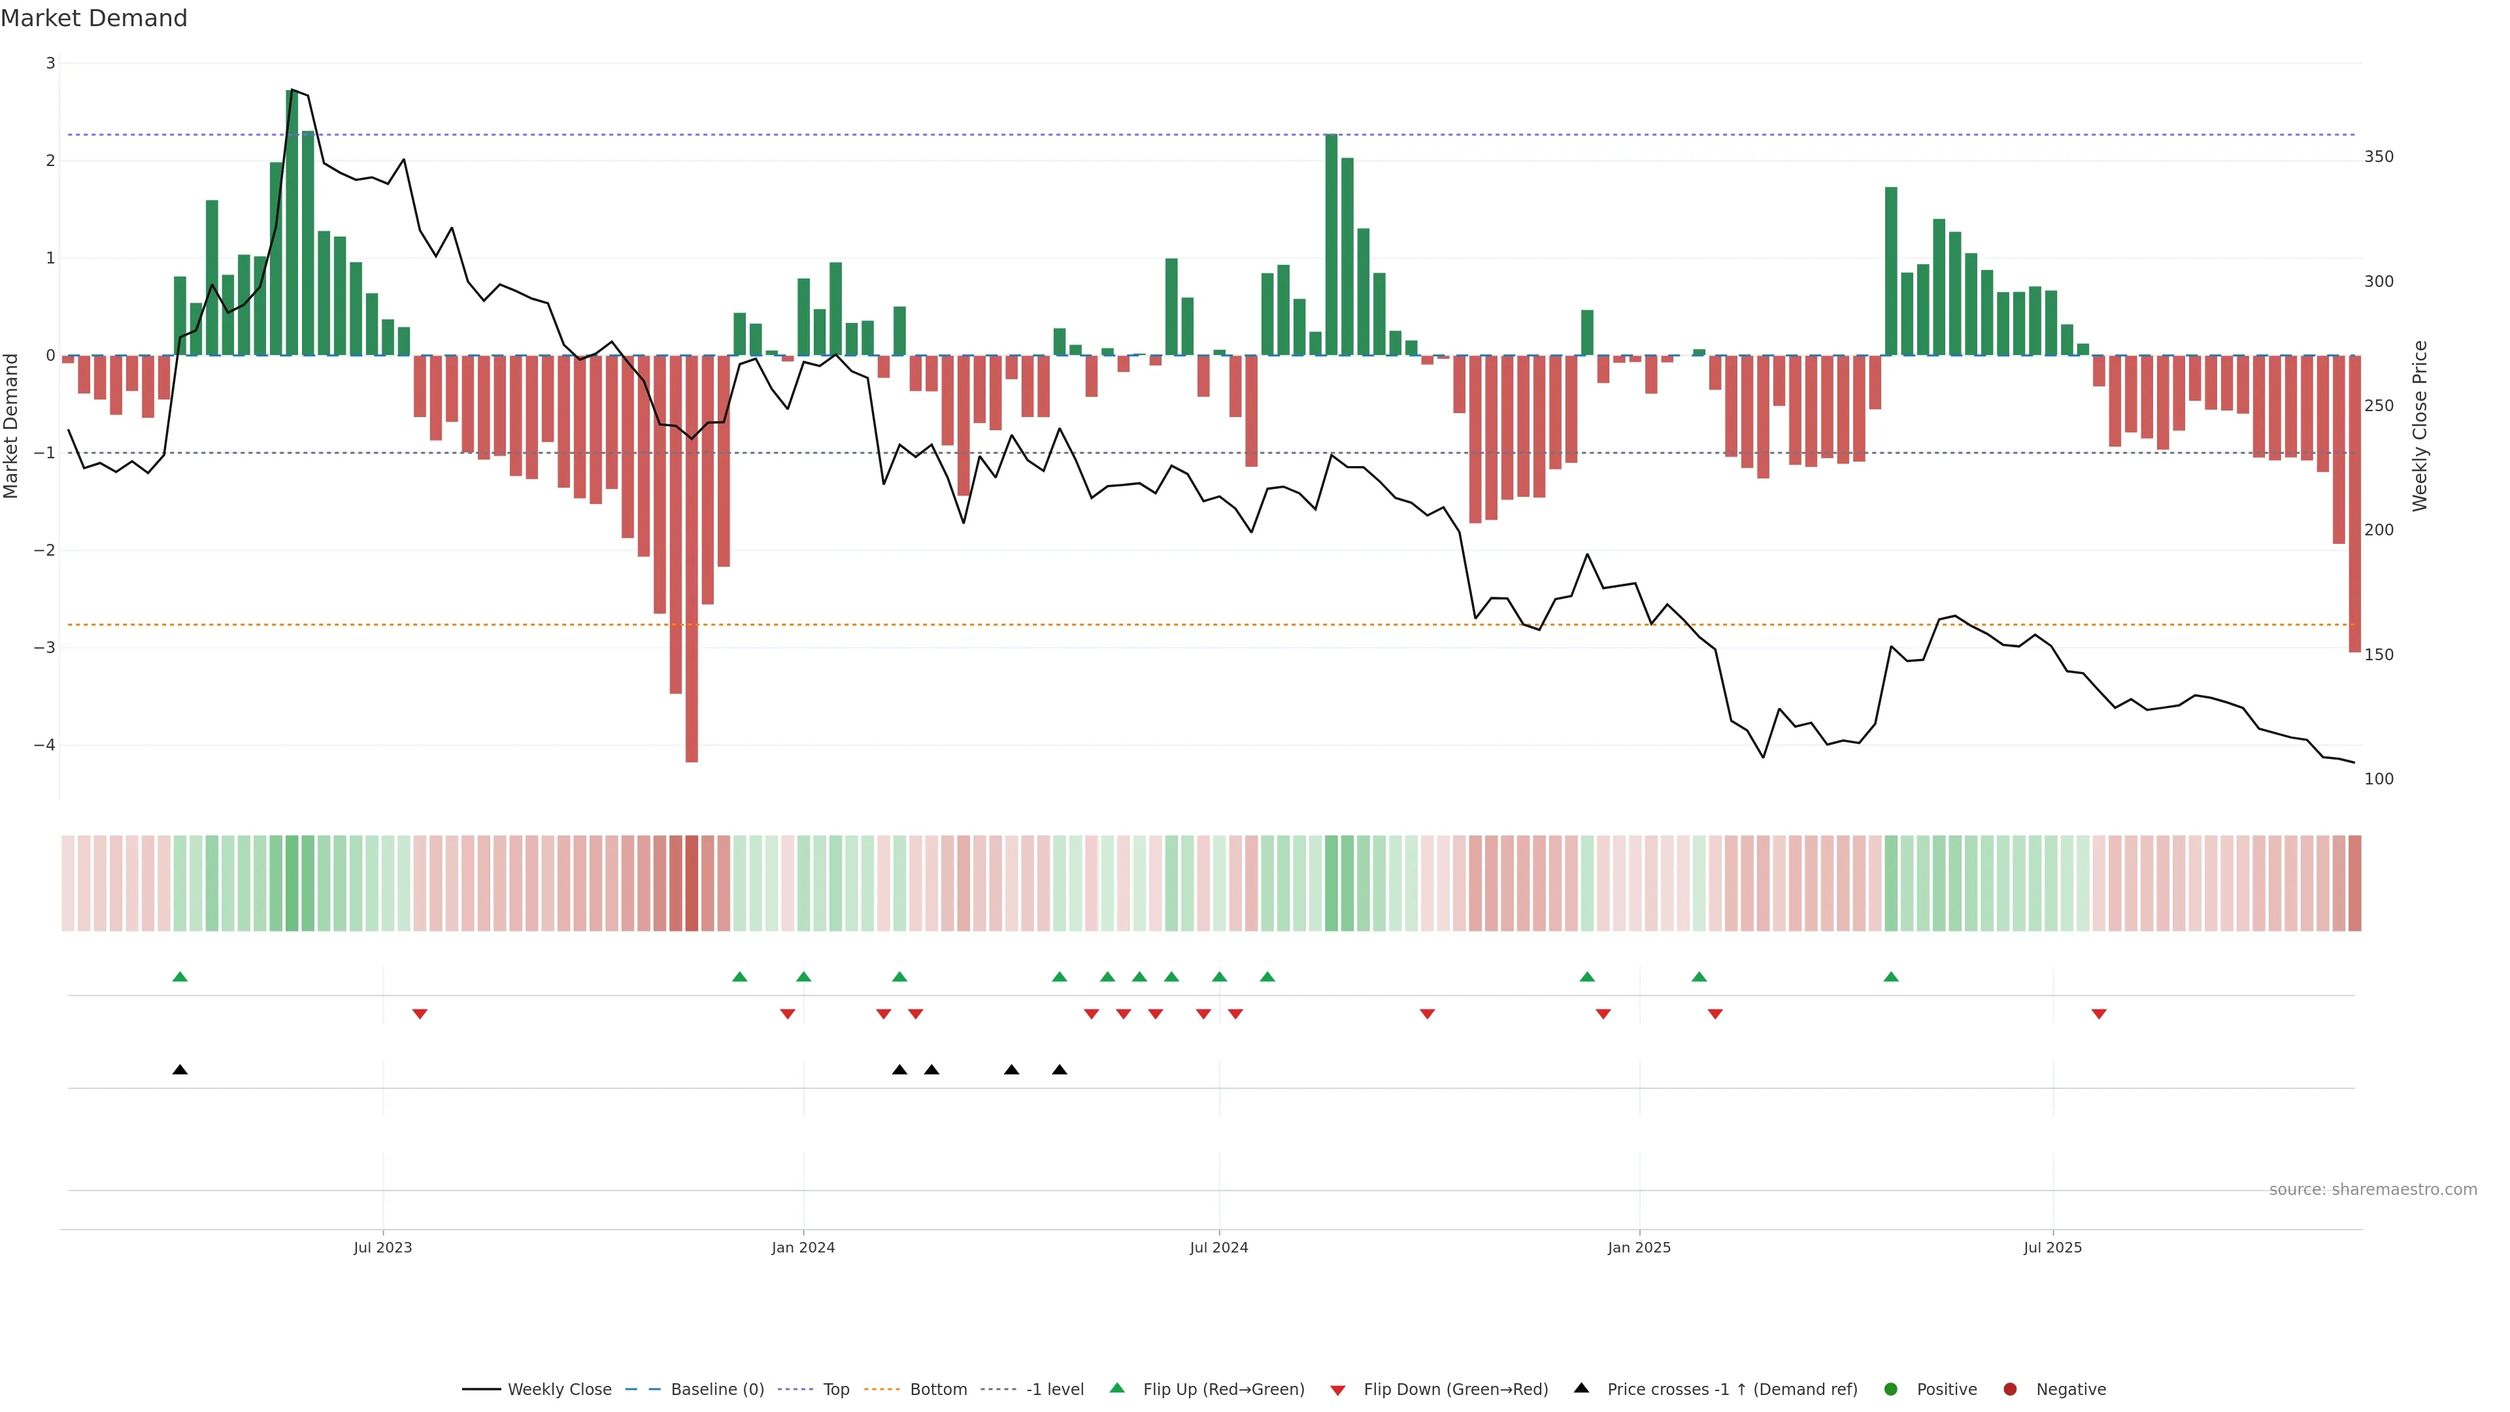Click the darkest red heatmap strip cell
The height and width of the screenshot is (1412, 2510).
point(692,883)
